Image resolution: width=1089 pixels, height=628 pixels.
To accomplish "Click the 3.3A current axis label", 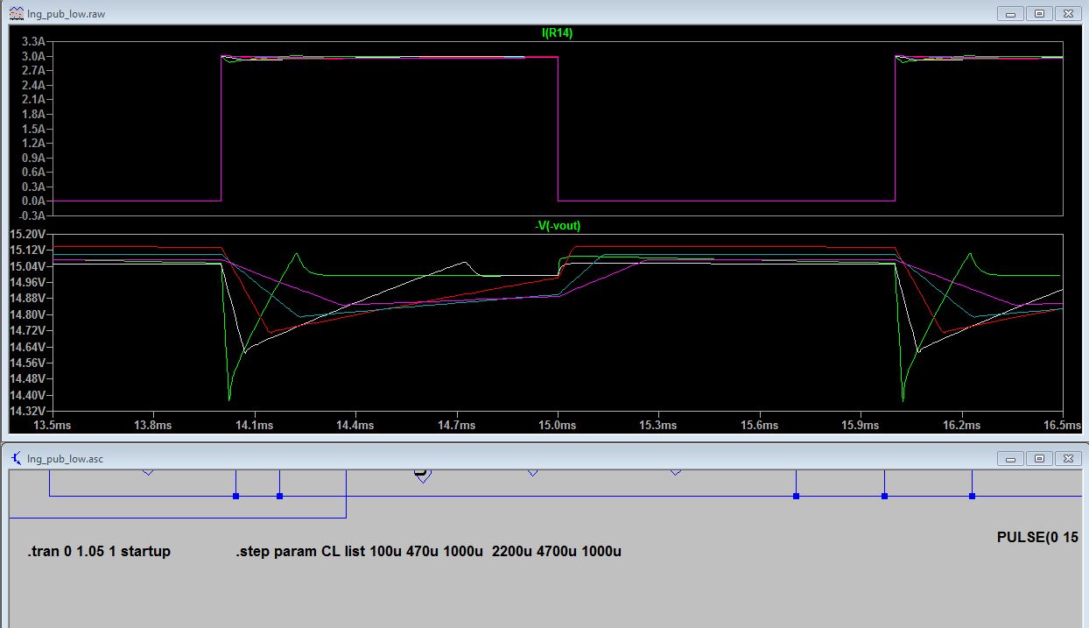I will [x=33, y=42].
